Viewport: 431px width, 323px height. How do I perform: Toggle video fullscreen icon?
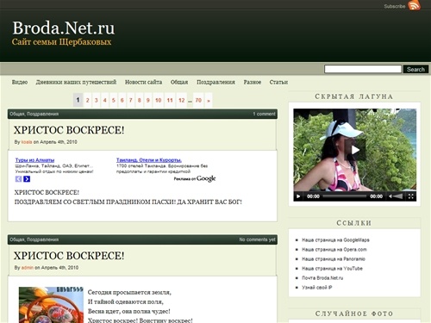[x=411, y=196]
